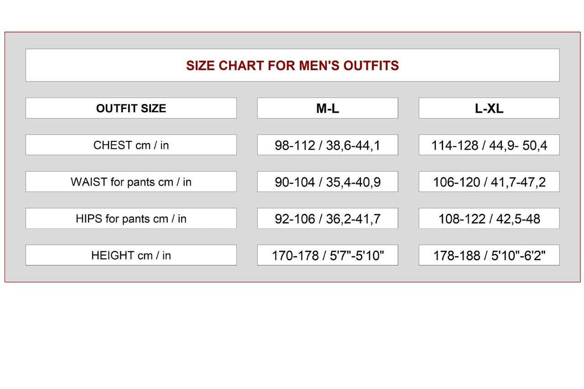Click the L-XL waist value 106-120 / 41,7-47,2
The image size is (584, 389).
pos(489,182)
